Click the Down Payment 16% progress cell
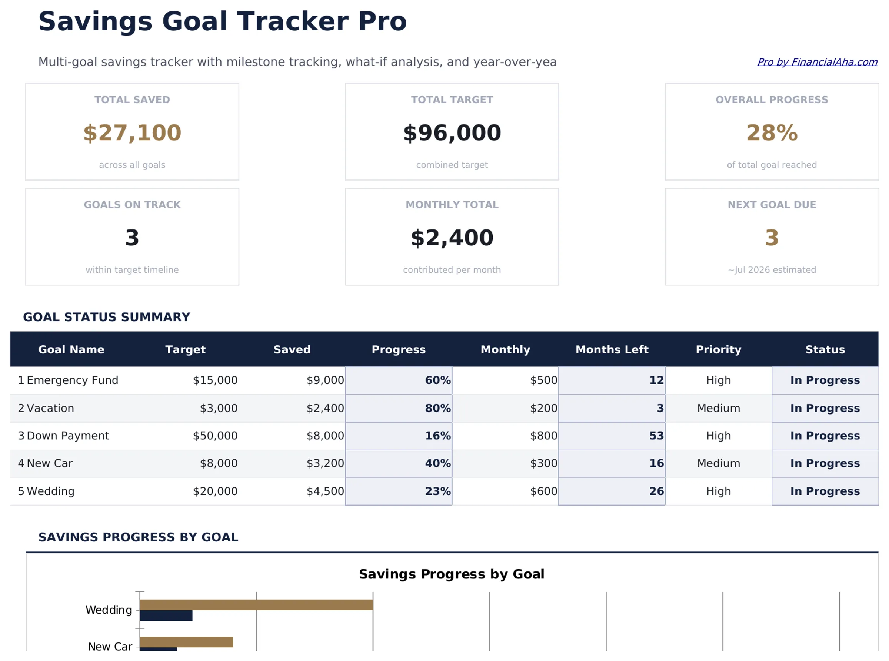The height and width of the screenshot is (661, 889). point(399,435)
